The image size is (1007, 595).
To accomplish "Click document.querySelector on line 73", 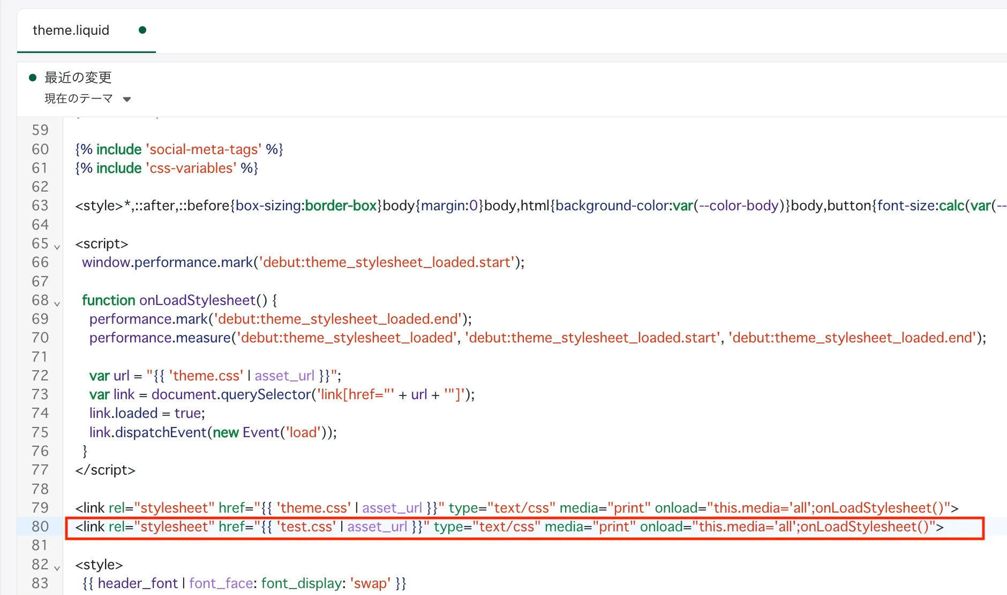I will (231, 394).
